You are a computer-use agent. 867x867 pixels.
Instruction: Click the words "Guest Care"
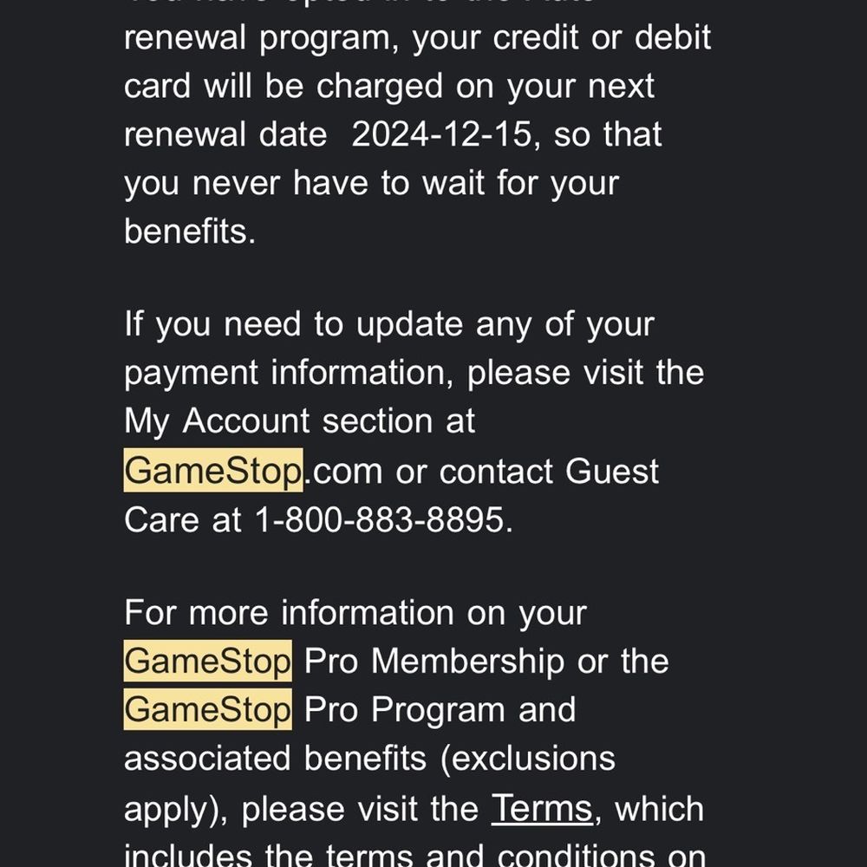612,471
